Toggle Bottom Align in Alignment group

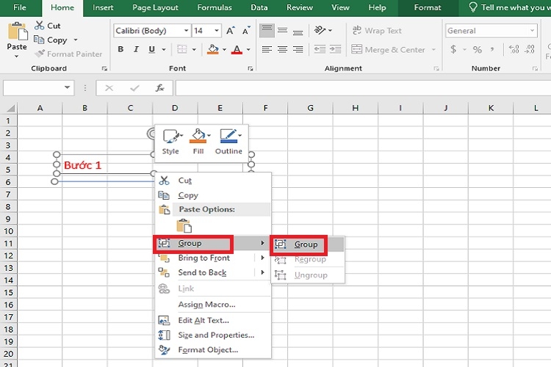pyautogui.click(x=298, y=31)
